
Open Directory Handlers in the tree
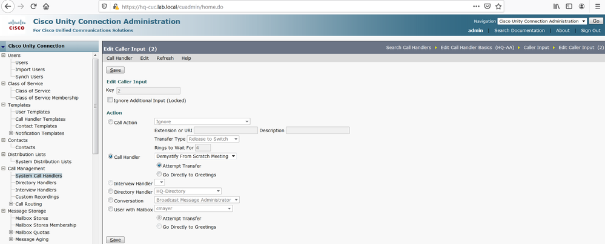coord(36,183)
